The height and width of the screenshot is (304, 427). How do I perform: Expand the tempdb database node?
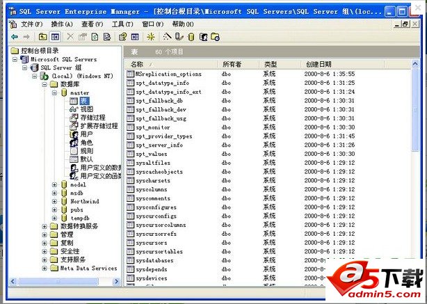pyautogui.click(x=54, y=218)
